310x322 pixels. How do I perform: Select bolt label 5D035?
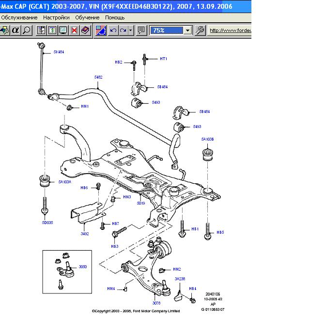pos(47,223)
